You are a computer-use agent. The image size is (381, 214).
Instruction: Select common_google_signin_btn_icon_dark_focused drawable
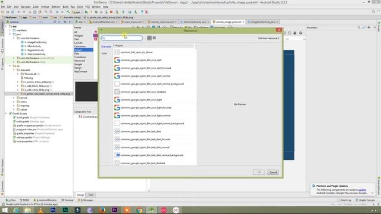[x=155, y=68]
